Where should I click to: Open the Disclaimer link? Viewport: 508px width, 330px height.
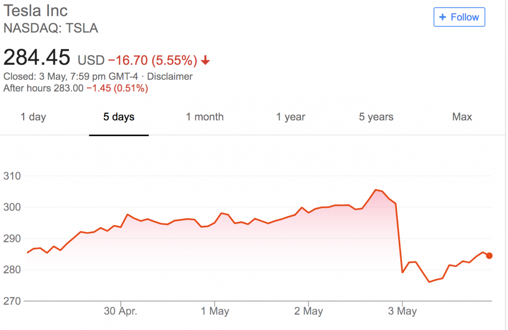(x=170, y=77)
